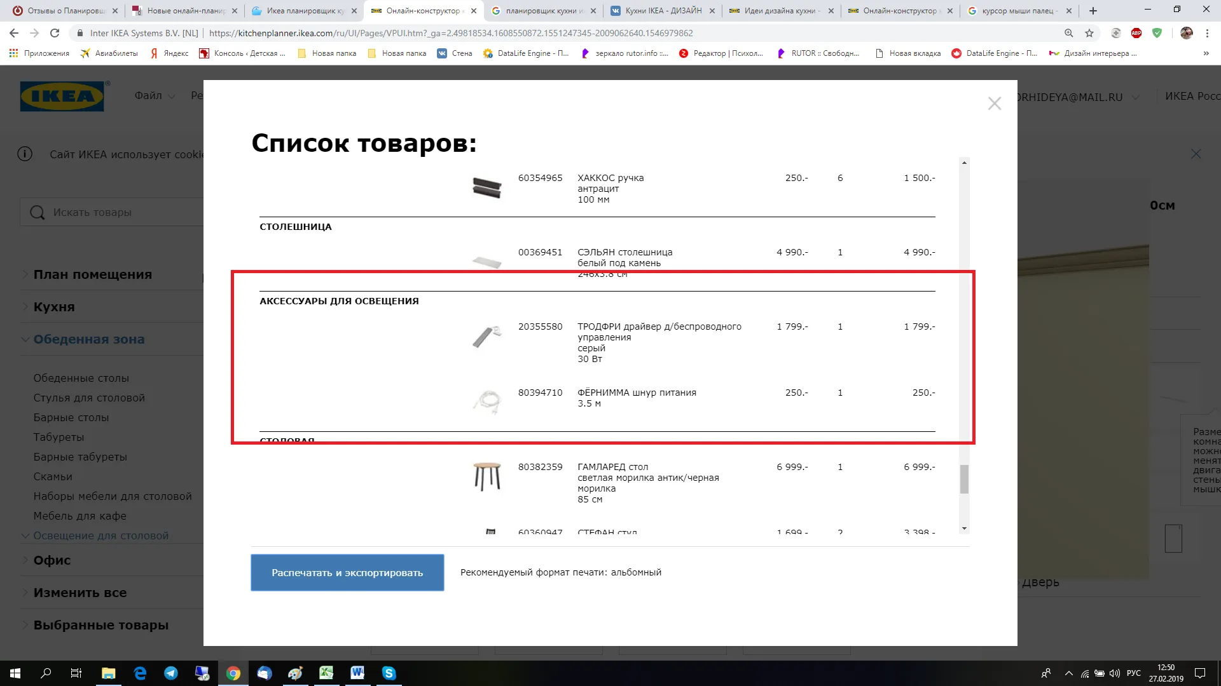Image resolution: width=1221 pixels, height=686 pixels.
Task: Click the IKEA logo
Action: click(x=62, y=96)
